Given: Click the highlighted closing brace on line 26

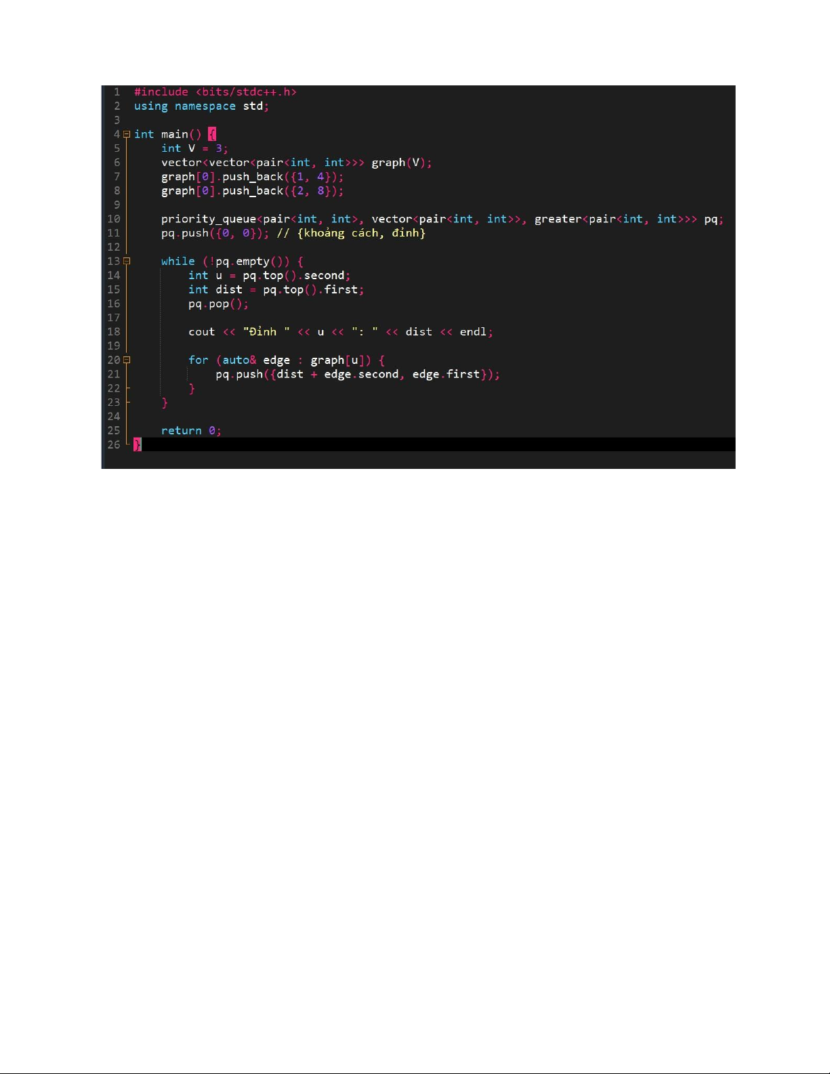Looking at the screenshot, I should click(138, 445).
